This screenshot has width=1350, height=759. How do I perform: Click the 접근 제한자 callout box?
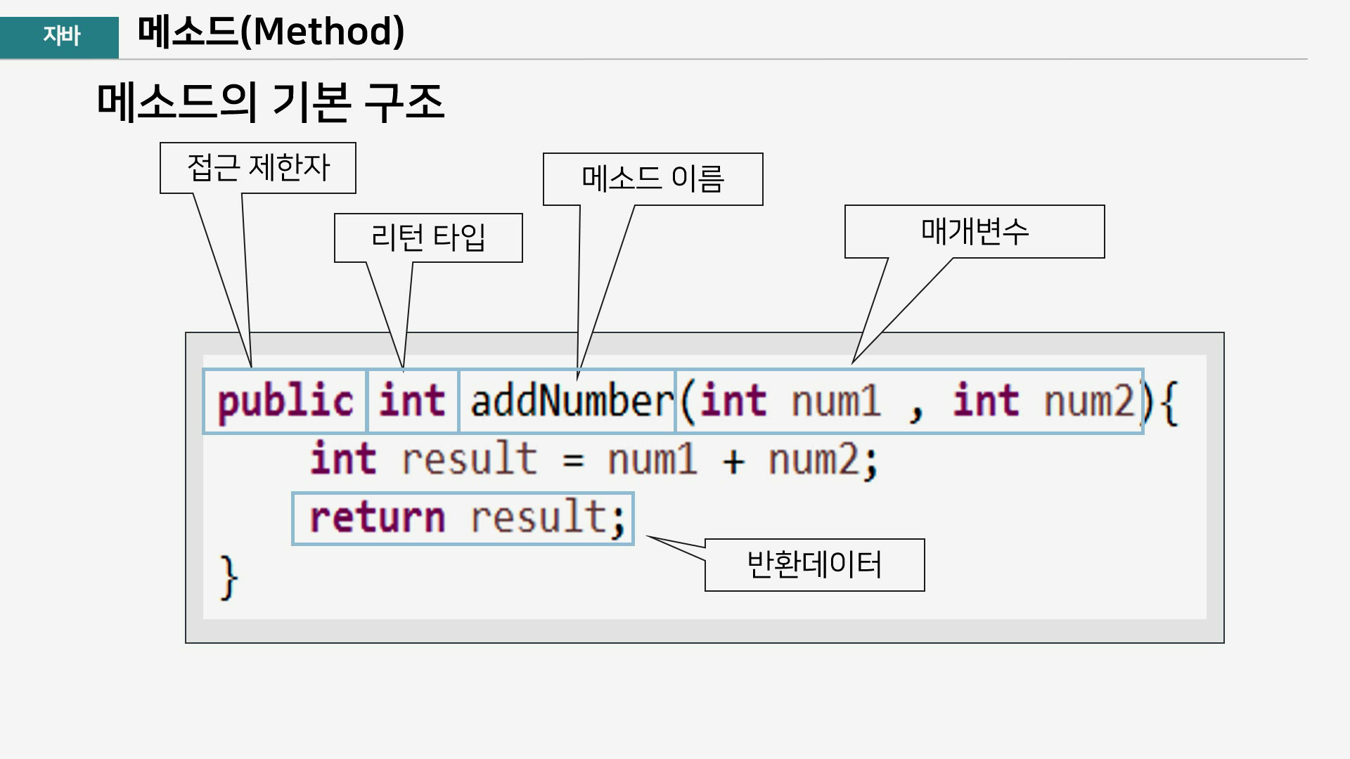(258, 168)
